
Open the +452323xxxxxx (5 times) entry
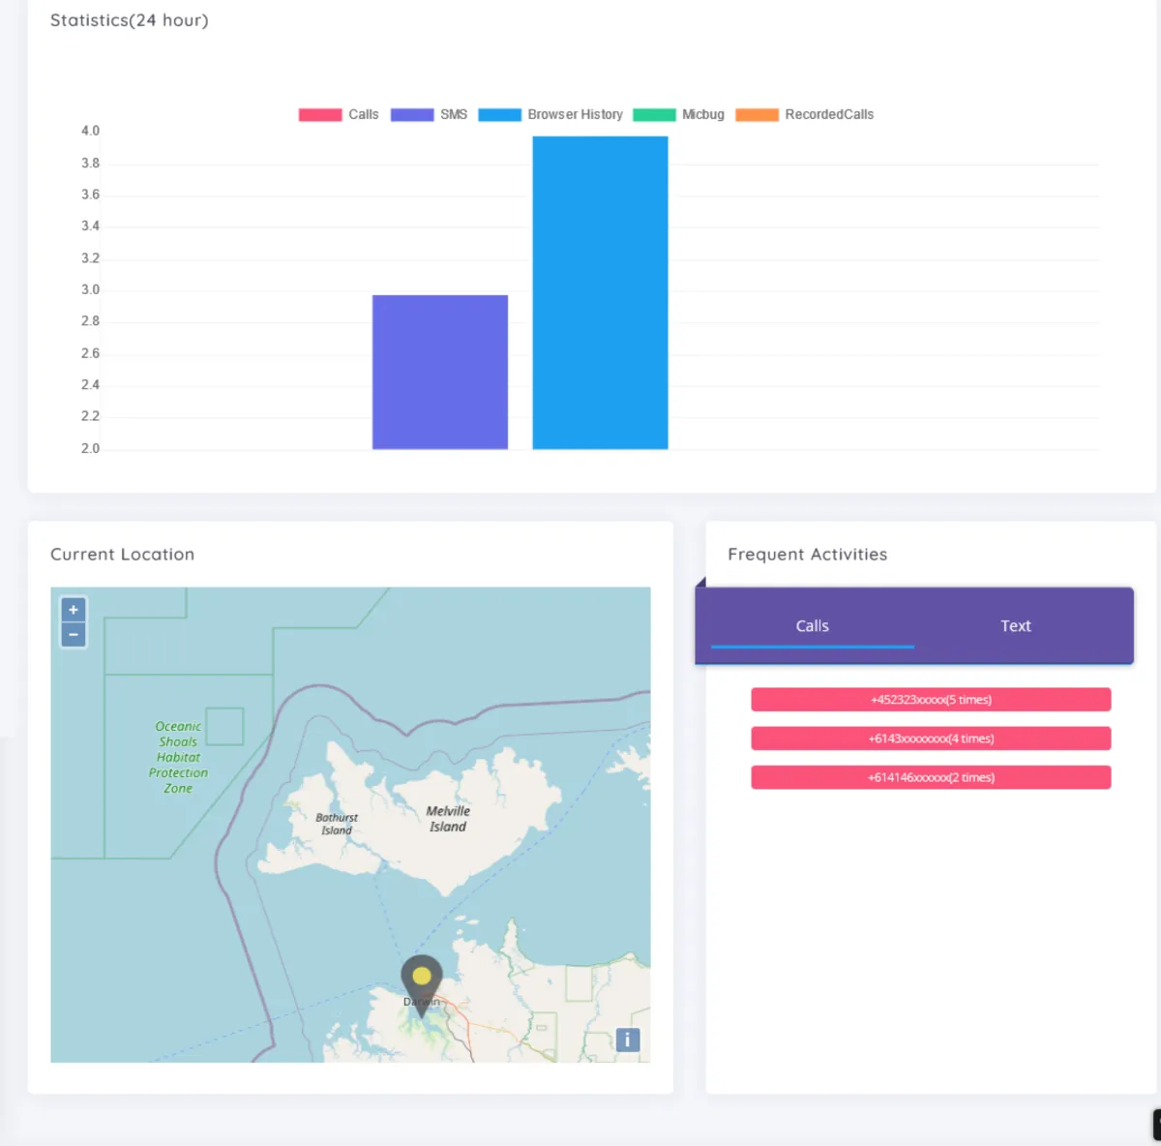coord(931,700)
